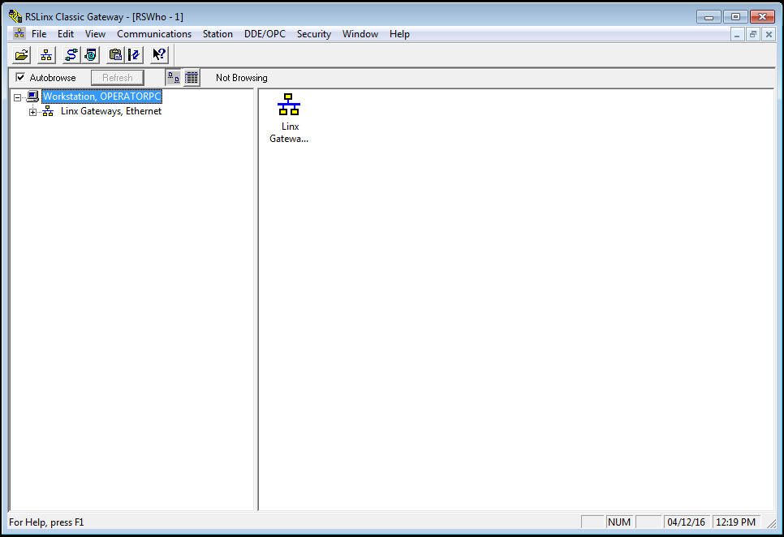Open the File menu
The image size is (784, 537).
[x=39, y=34]
